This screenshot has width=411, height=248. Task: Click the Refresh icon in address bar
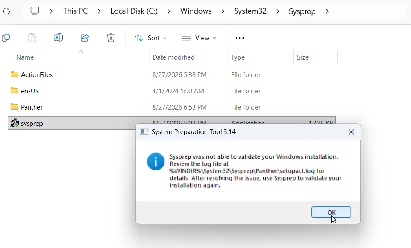pyautogui.click(x=6, y=11)
